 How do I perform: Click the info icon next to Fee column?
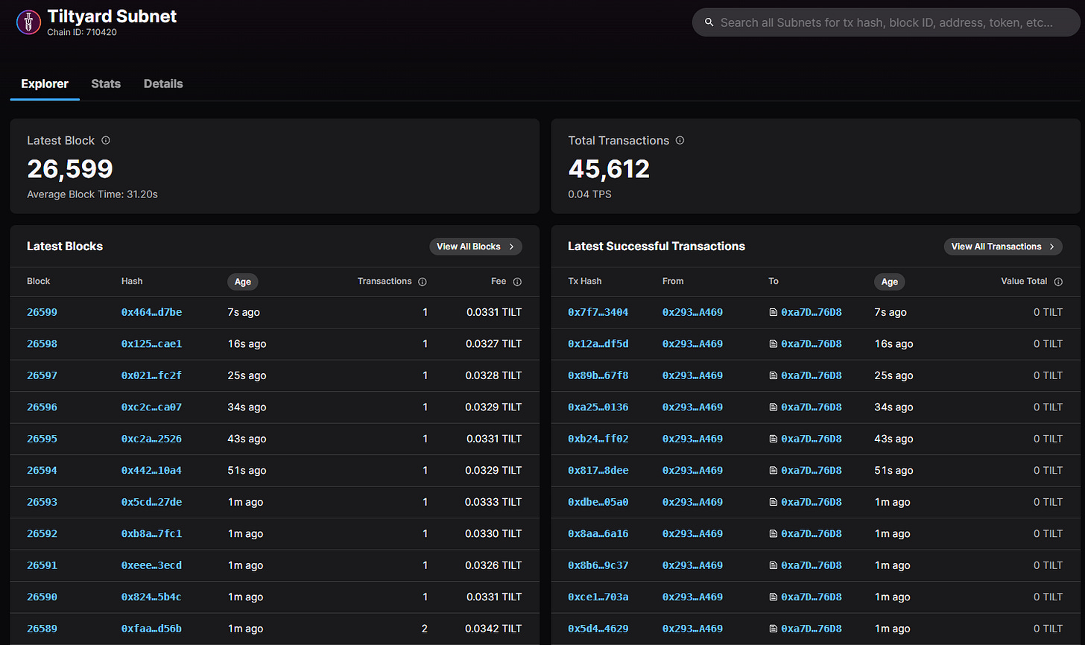pyautogui.click(x=517, y=282)
